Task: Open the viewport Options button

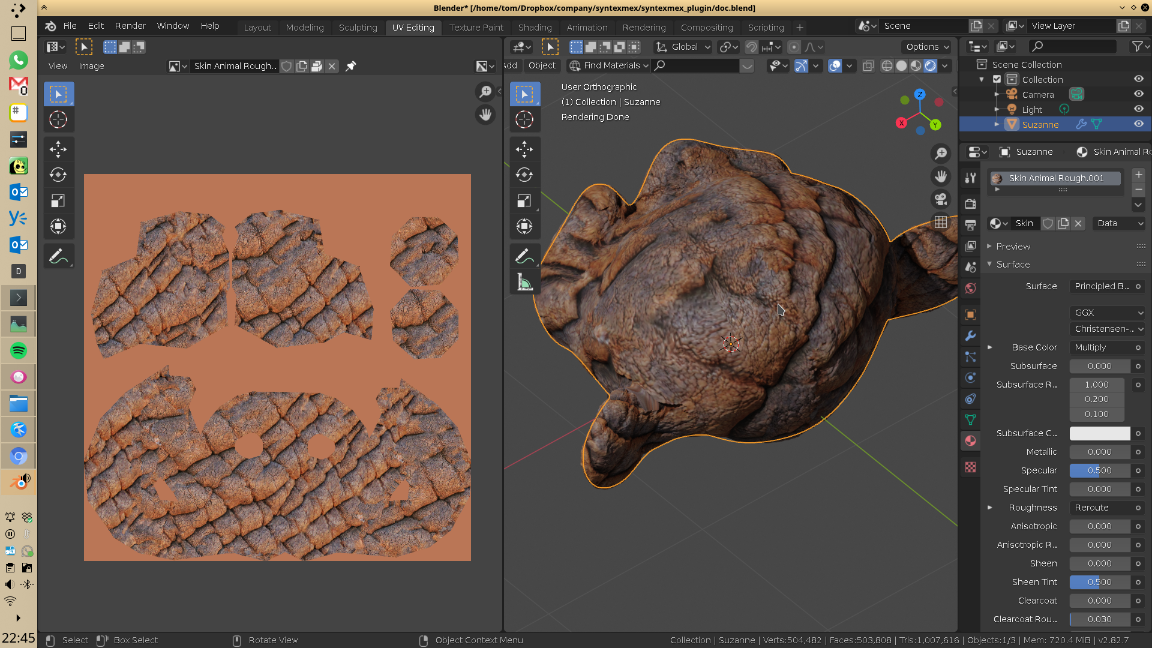Action: click(927, 47)
